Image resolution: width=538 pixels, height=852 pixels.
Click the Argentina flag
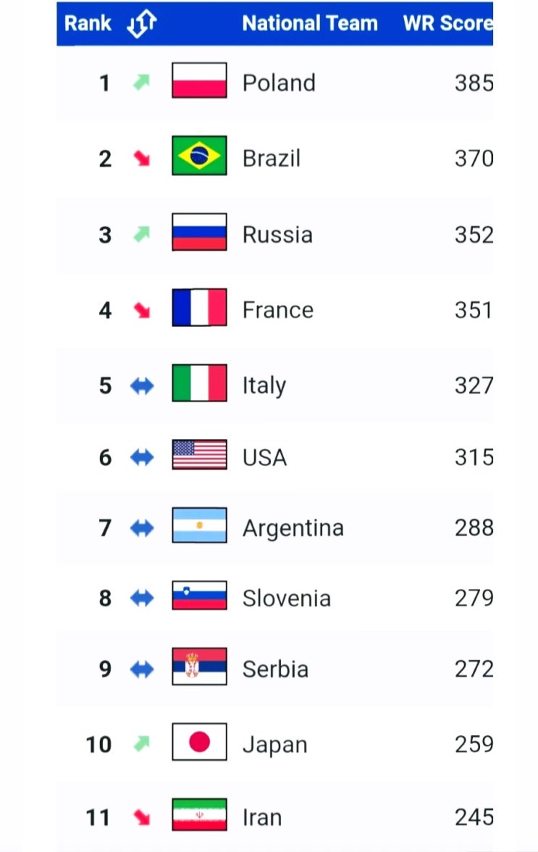coord(199,525)
